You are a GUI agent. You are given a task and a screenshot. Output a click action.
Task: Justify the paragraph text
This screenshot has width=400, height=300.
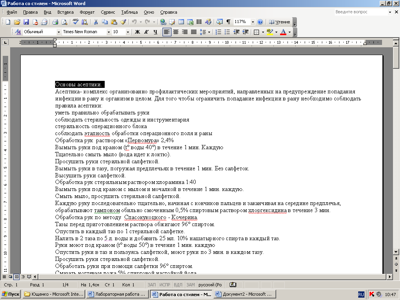194,32
